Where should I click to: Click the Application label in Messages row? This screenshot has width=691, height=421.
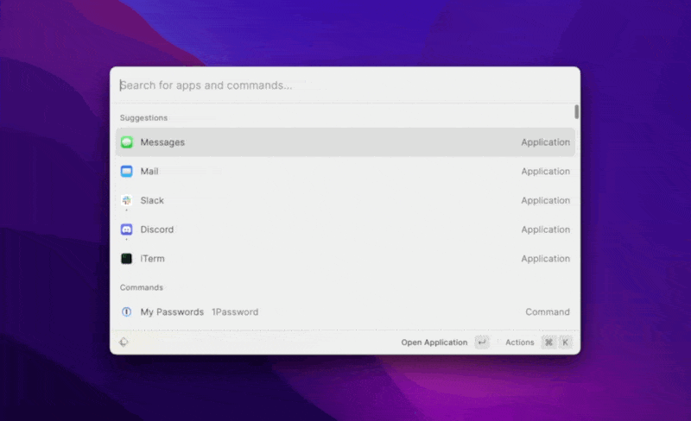[x=546, y=142]
